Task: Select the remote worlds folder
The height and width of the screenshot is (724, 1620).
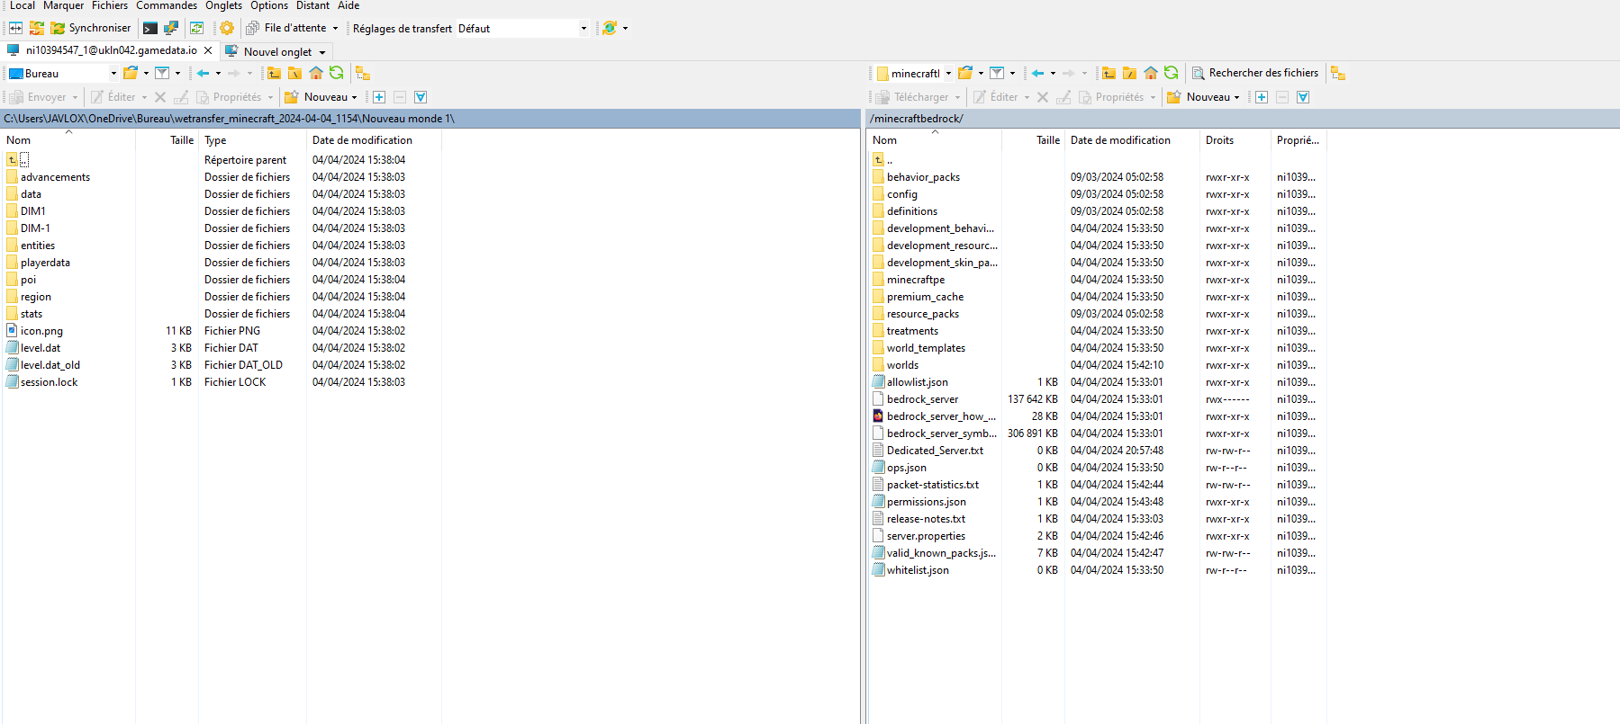Action: pyautogui.click(x=902, y=365)
